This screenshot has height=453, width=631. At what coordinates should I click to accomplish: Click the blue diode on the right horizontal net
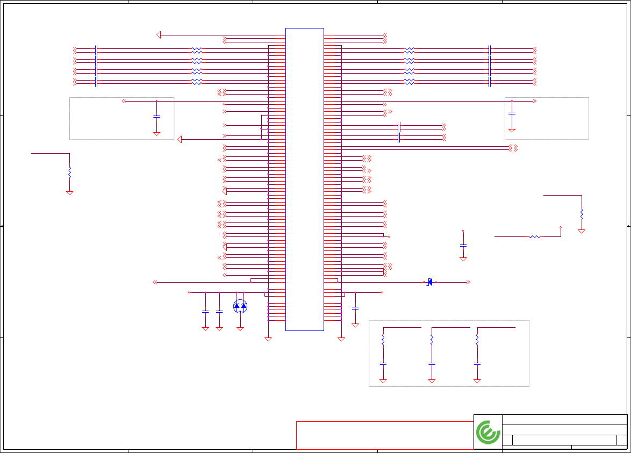coord(430,283)
